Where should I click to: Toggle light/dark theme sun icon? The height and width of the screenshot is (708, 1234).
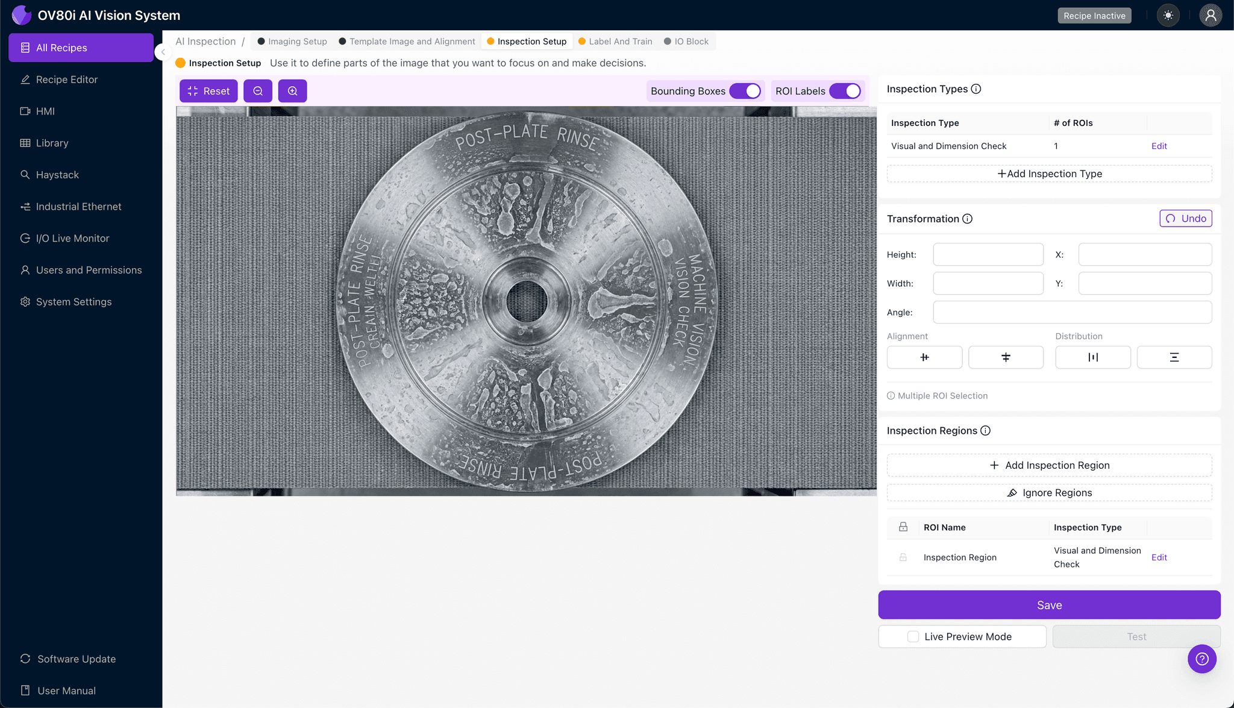[1168, 16]
